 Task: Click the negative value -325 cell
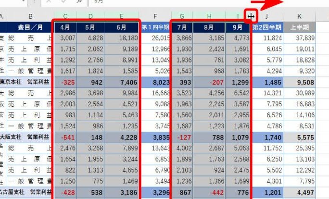click(x=65, y=82)
